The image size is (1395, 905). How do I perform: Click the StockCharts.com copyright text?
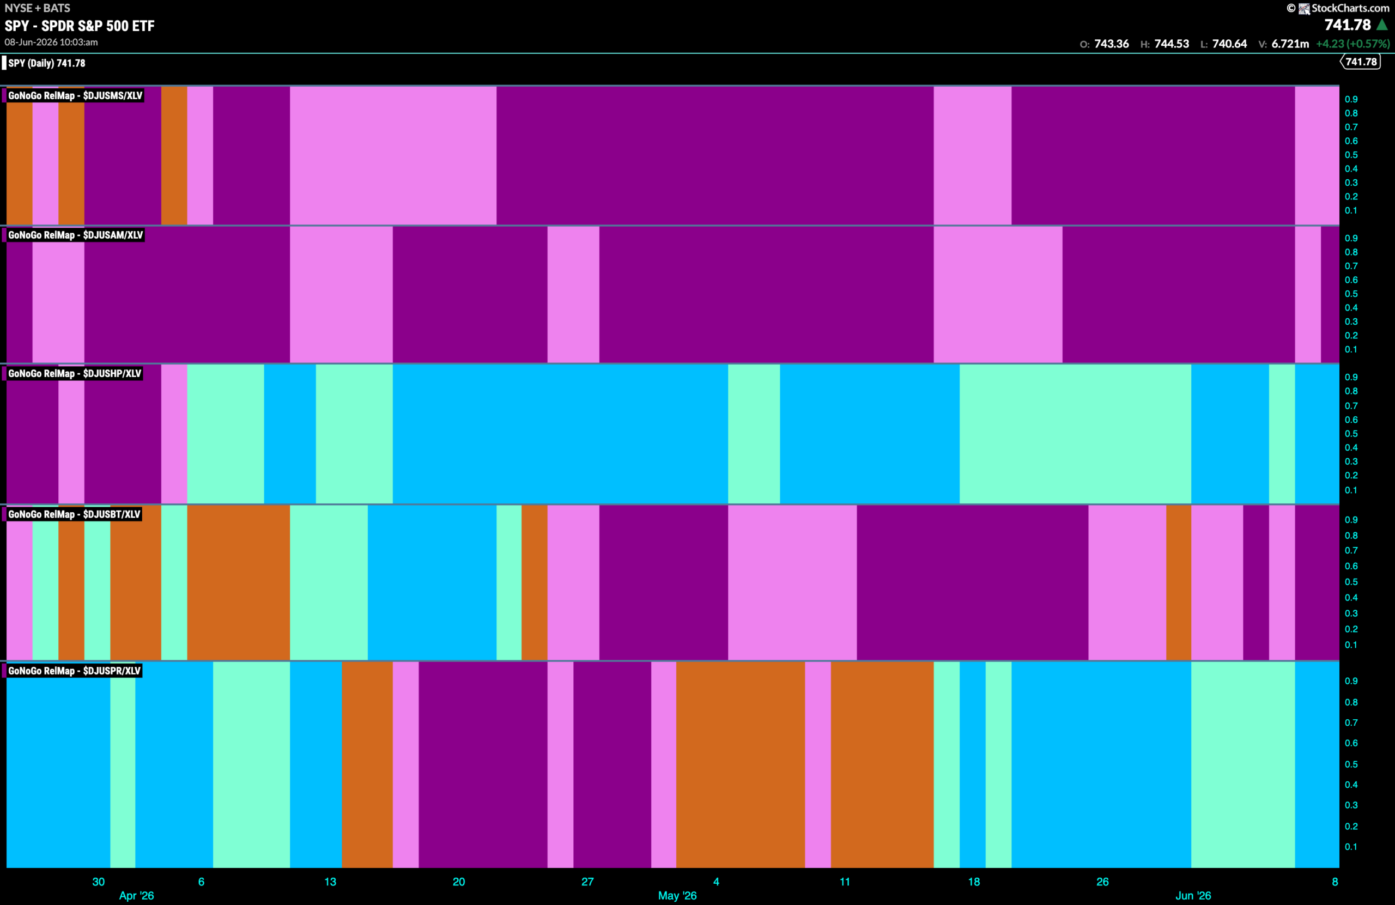tap(1350, 8)
